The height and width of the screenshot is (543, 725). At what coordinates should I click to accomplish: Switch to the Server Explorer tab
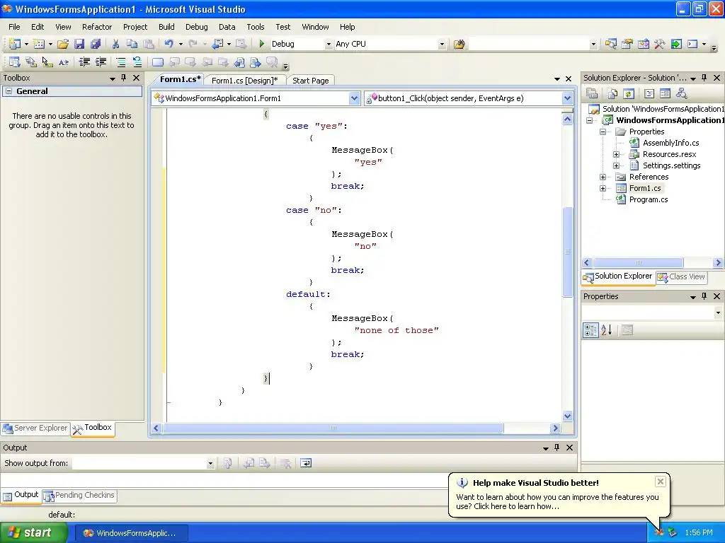[35, 428]
